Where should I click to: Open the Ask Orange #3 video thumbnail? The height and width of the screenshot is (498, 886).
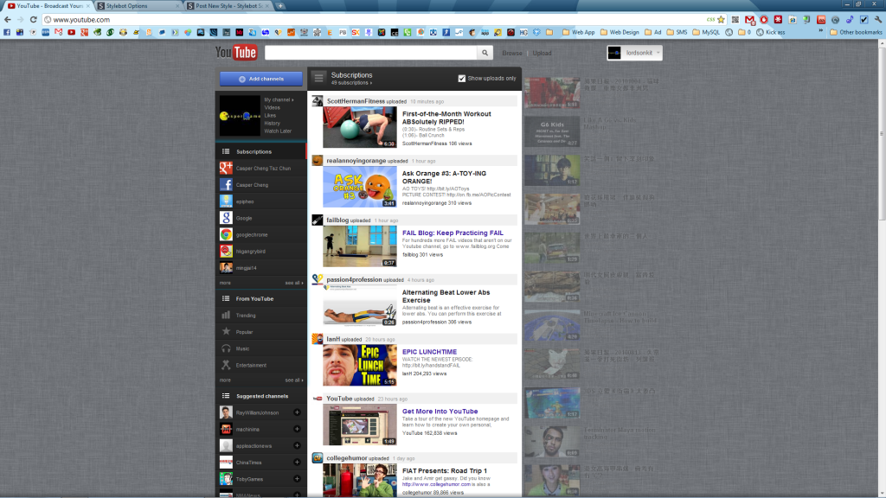(360, 187)
